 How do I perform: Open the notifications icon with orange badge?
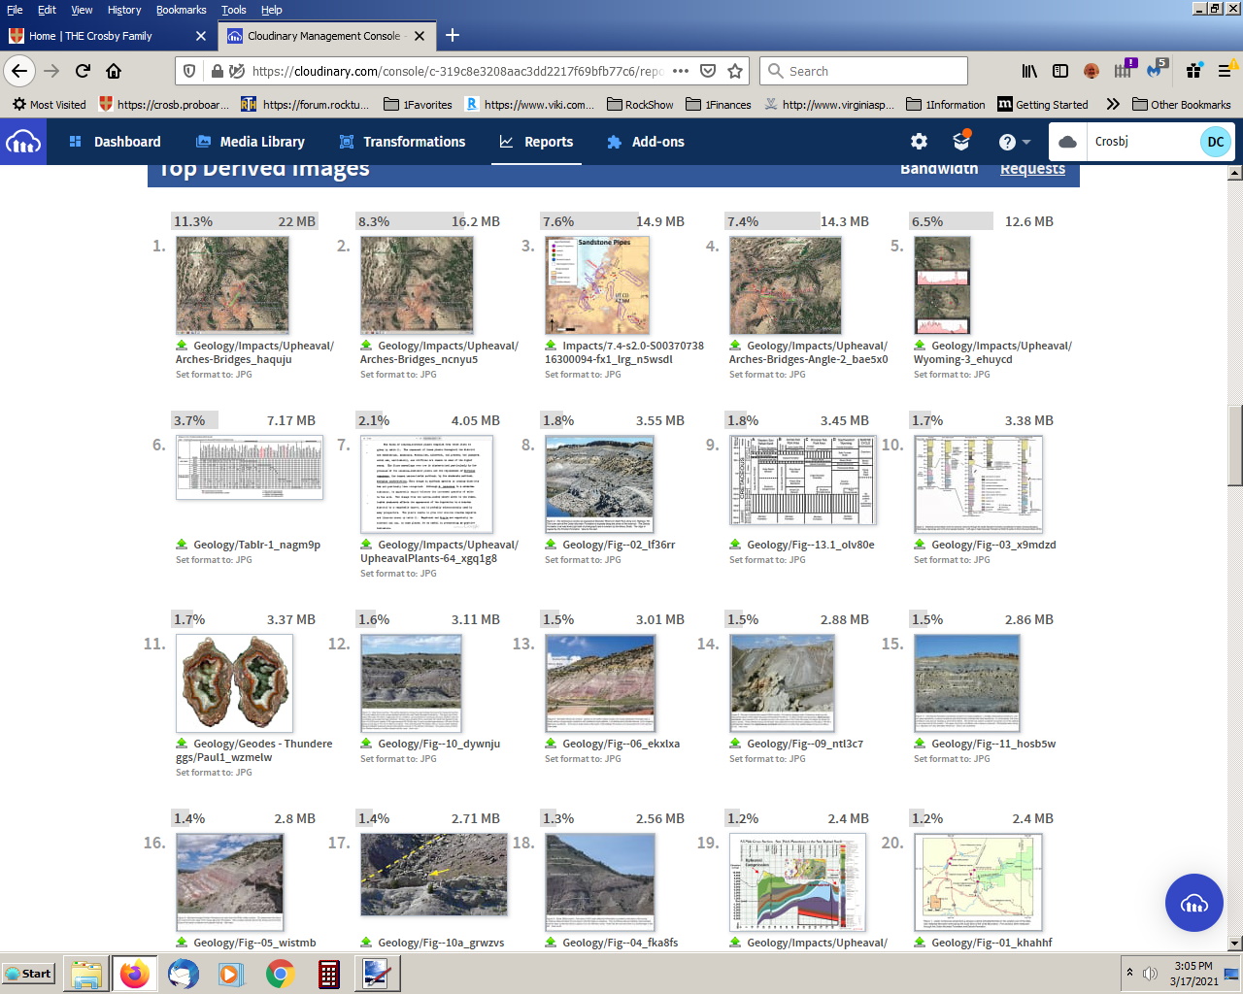coord(961,141)
